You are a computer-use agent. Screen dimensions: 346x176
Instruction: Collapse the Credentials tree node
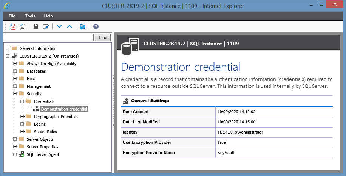[x=22, y=101]
